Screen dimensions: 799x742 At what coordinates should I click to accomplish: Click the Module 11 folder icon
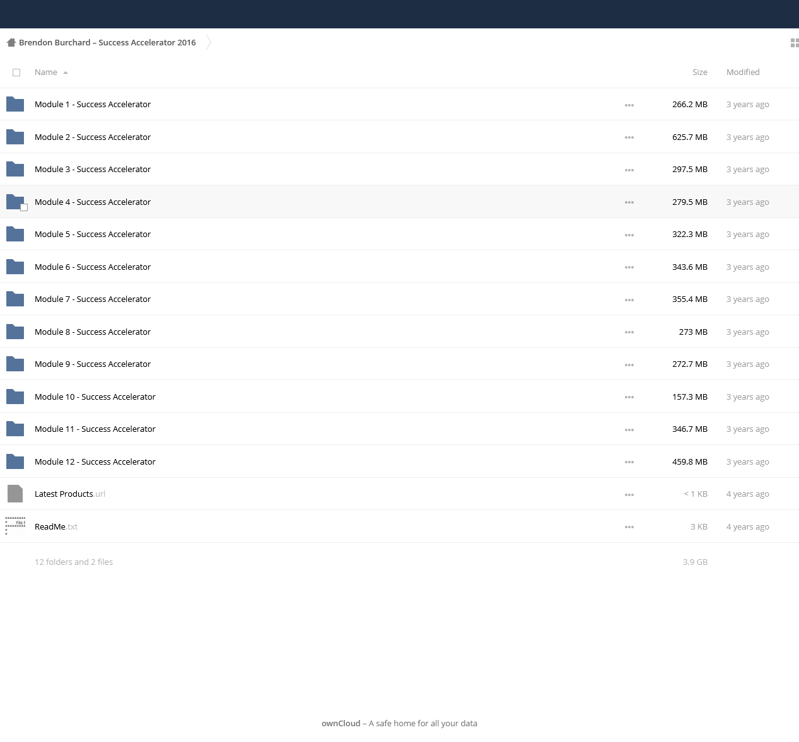[15, 429]
